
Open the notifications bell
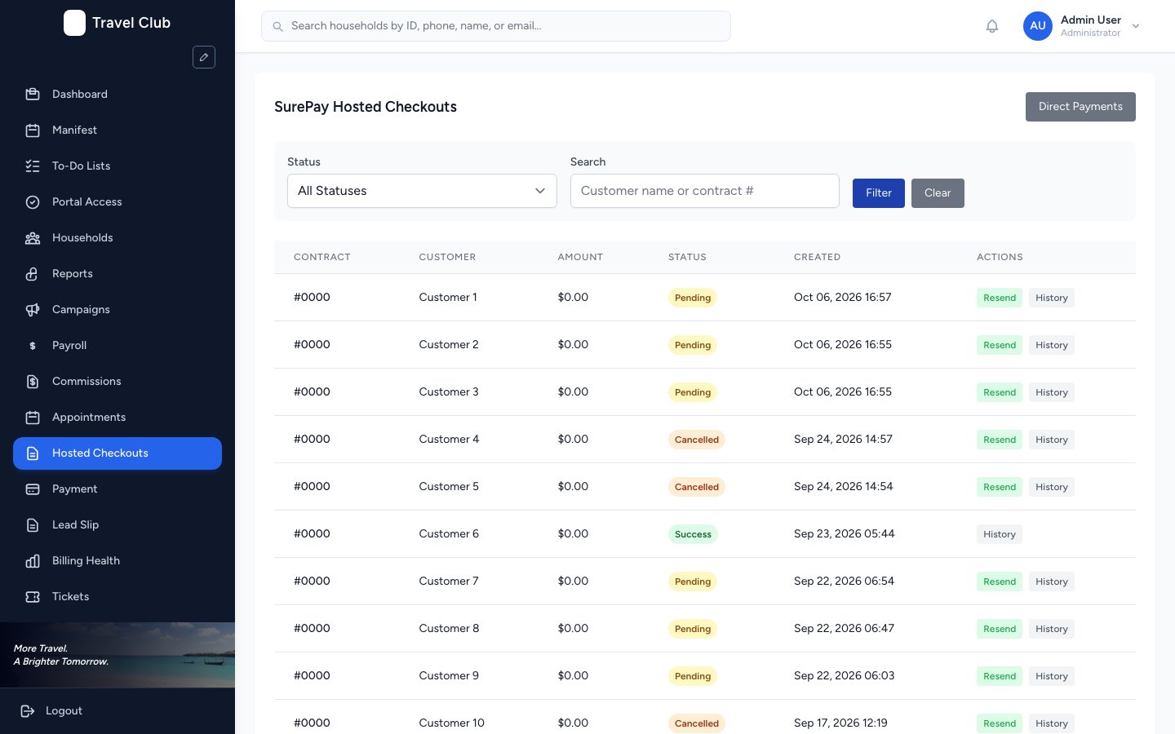click(992, 26)
